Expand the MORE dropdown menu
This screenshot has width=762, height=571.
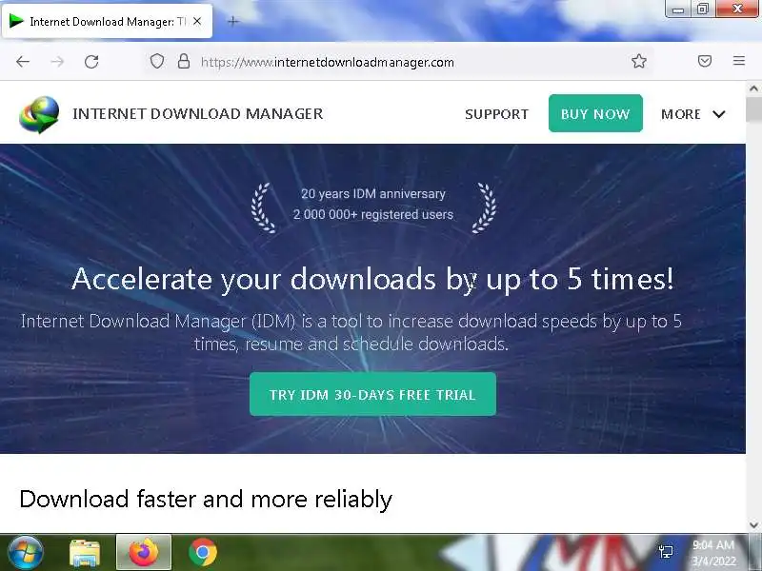(693, 114)
